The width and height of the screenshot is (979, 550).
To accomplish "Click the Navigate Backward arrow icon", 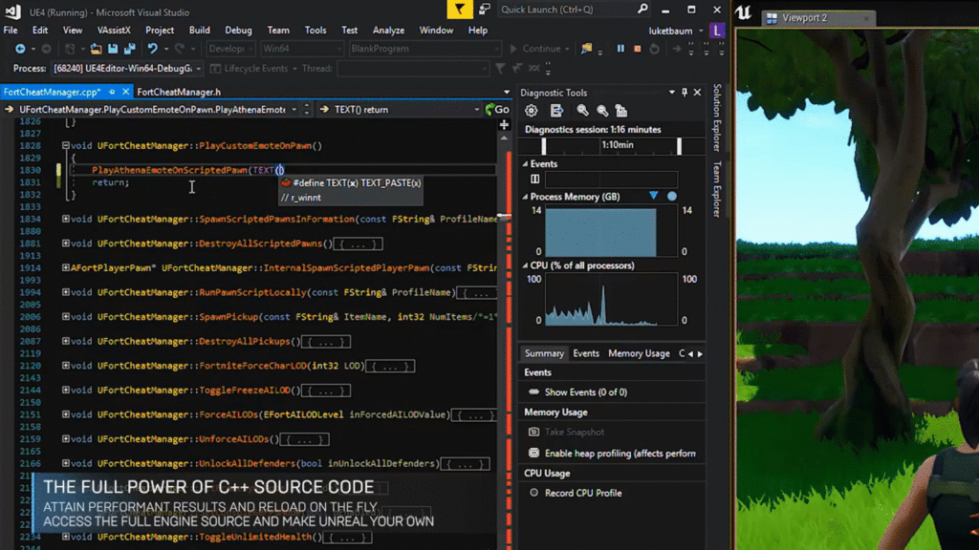I will [20, 49].
